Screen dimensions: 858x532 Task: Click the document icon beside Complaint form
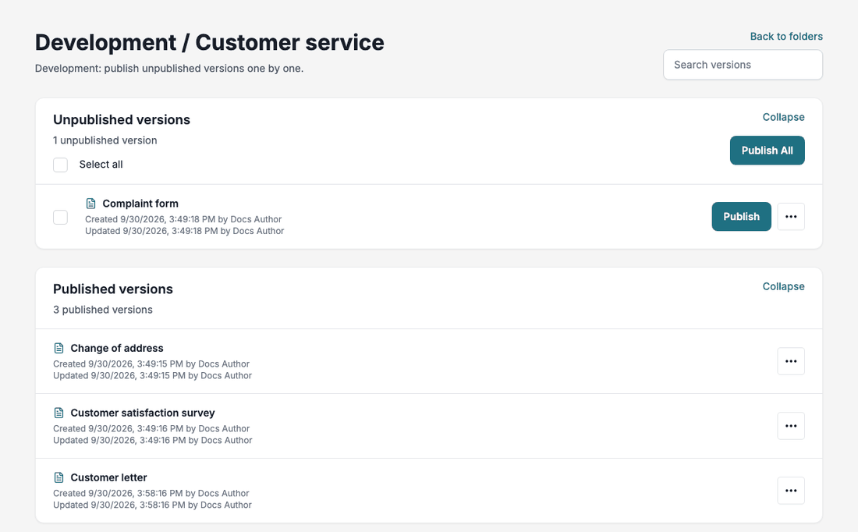coord(90,204)
